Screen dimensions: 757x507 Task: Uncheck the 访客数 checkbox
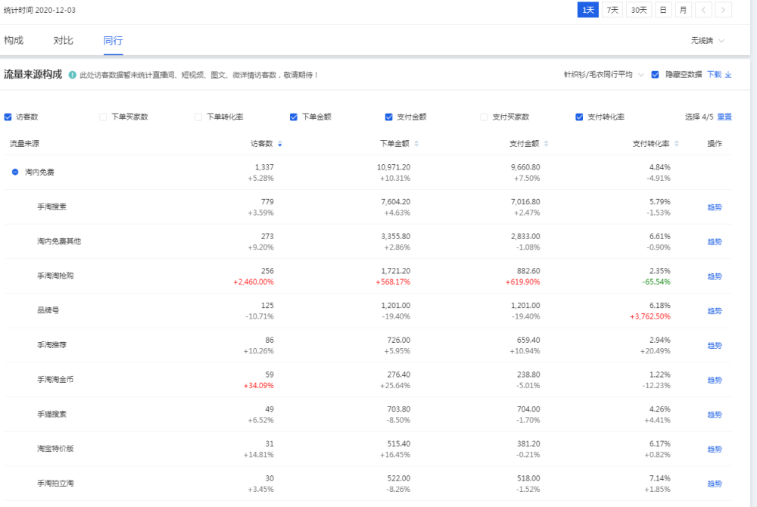click(8, 117)
